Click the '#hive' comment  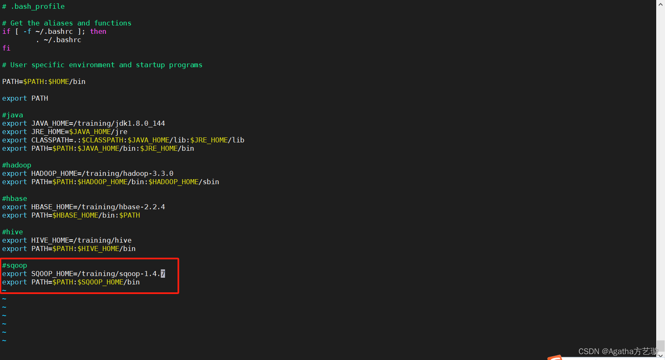(13, 232)
